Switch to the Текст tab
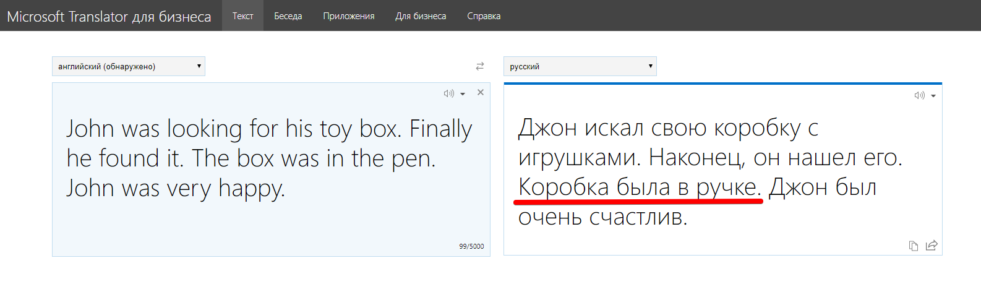The width and height of the screenshot is (981, 284). (242, 16)
